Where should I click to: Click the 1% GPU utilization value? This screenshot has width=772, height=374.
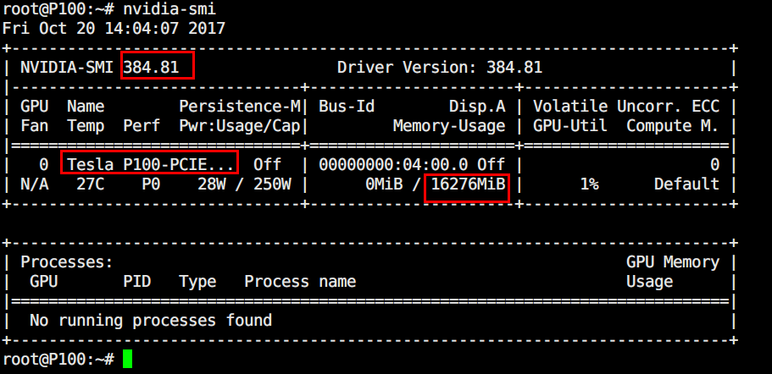click(589, 184)
